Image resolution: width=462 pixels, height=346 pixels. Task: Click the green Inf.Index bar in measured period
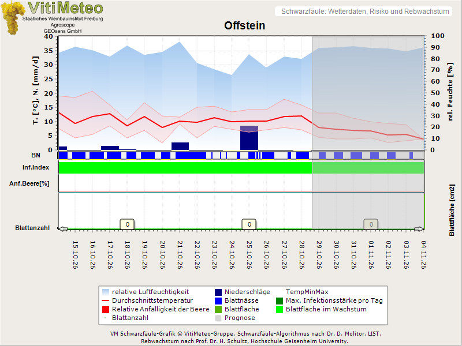tap(185, 168)
